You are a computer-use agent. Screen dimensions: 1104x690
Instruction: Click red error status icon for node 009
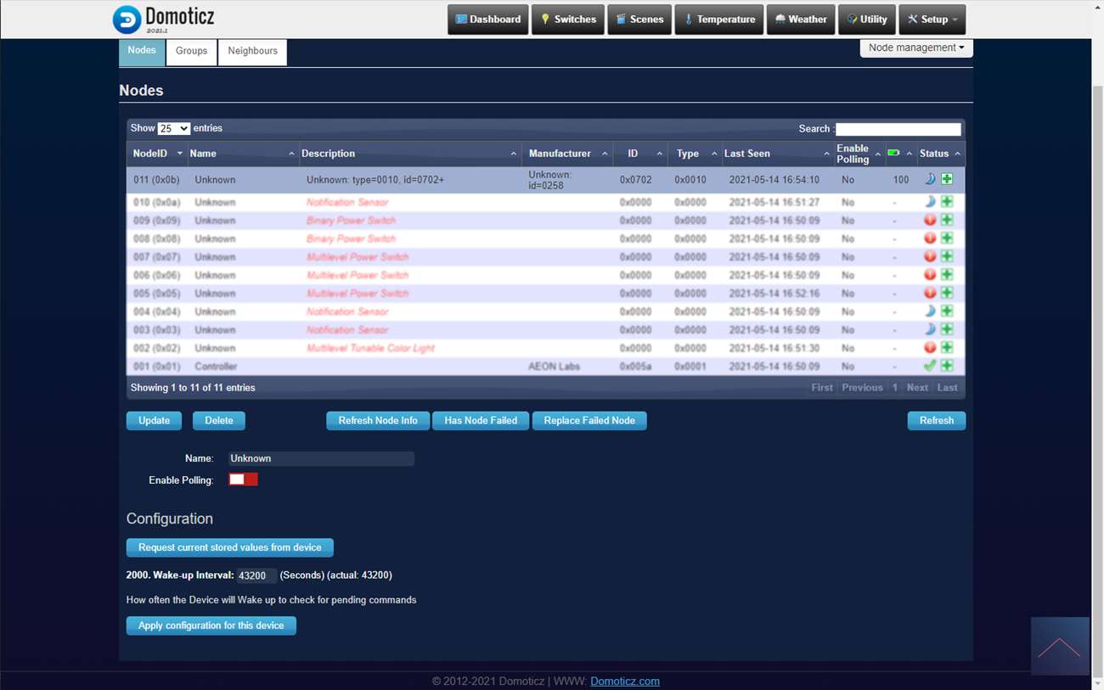930,220
